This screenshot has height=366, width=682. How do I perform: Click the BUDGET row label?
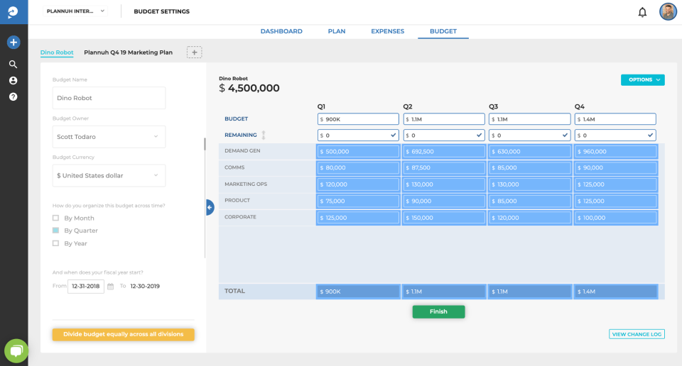[x=236, y=119]
